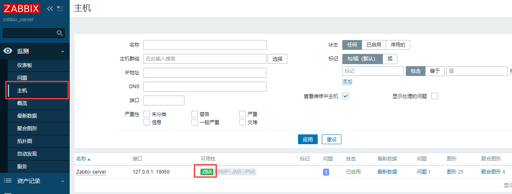Open 拓扑图 in the sidebar
512x194 pixels.
pos(25,141)
